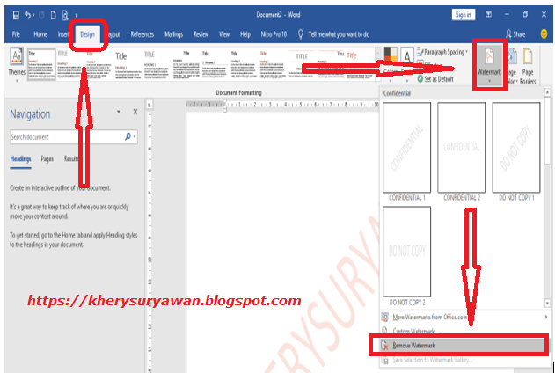Click the Fonts 'A' icon in ribbon
555x373 pixels.
tap(407, 56)
